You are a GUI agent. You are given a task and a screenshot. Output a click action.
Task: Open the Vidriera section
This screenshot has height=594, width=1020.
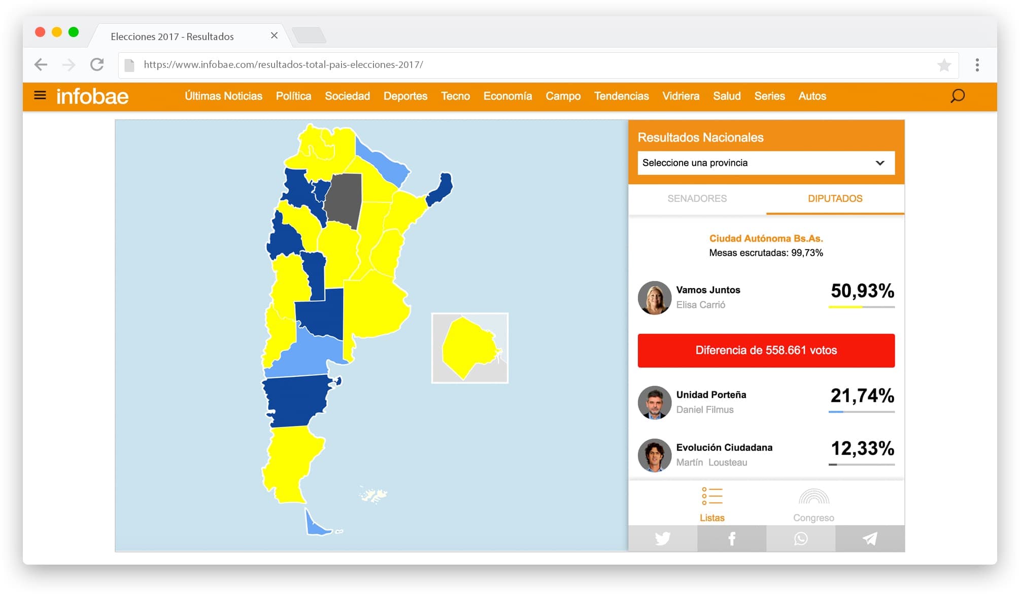(681, 96)
